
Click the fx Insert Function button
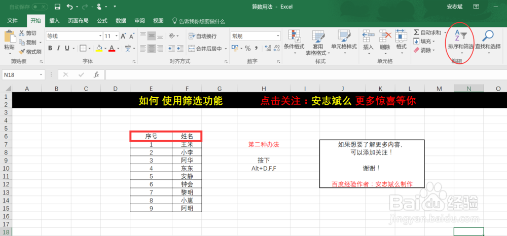click(96, 75)
